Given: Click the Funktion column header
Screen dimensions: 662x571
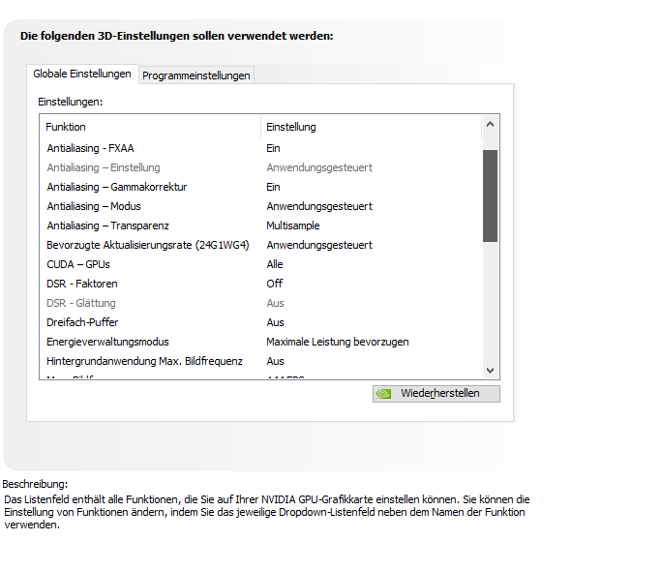Looking at the screenshot, I should [x=150, y=127].
